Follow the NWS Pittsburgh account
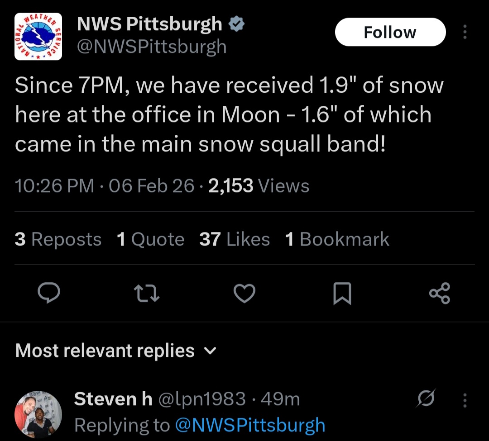This screenshot has height=441, width=489. point(390,32)
